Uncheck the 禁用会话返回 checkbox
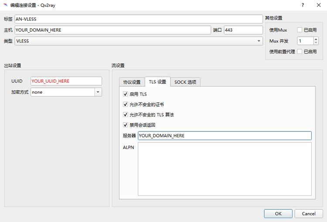Viewport: 327px width, 222px height. tap(126, 125)
